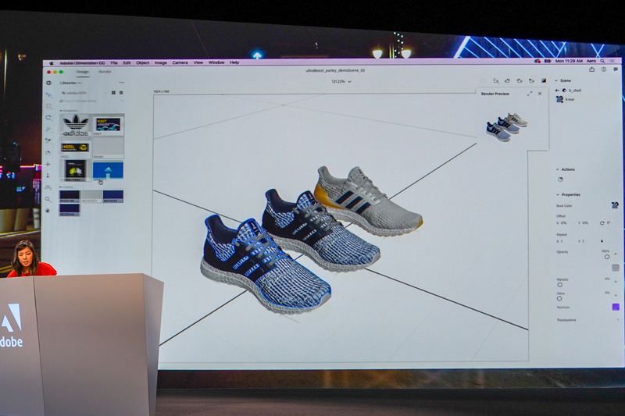The height and width of the screenshot is (416, 625).
Task: Click the Offset X 0% field
Action: click(562, 223)
